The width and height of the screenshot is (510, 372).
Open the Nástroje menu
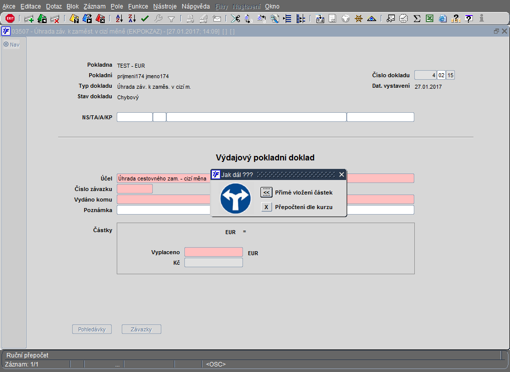tap(165, 6)
